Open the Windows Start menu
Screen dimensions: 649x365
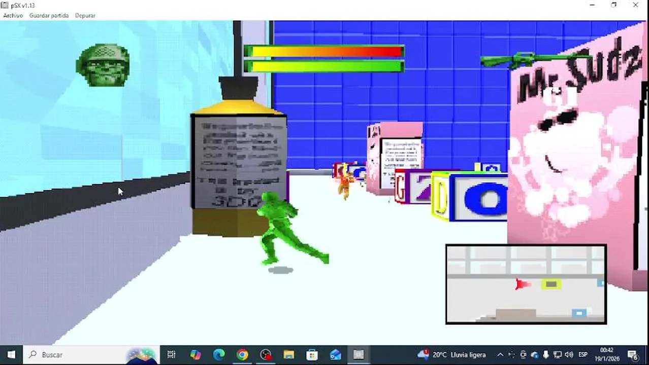click(x=11, y=355)
